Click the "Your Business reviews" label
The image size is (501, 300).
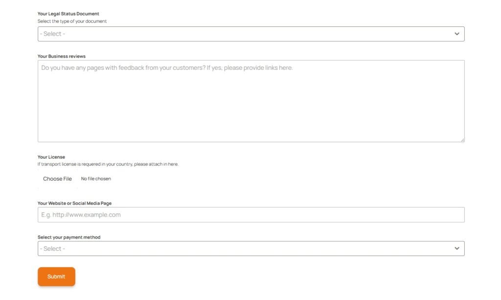pos(61,56)
